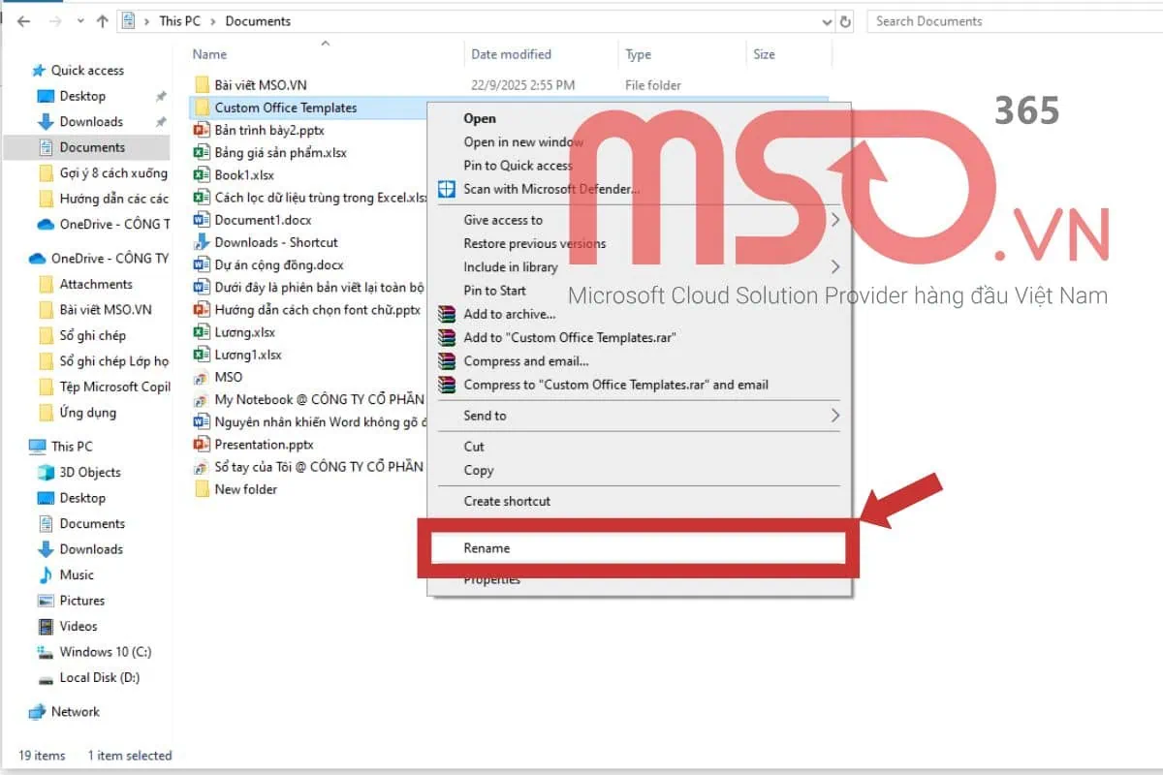Click Create shortcut in the context menu
The height and width of the screenshot is (775, 1163).
point(507,501)
